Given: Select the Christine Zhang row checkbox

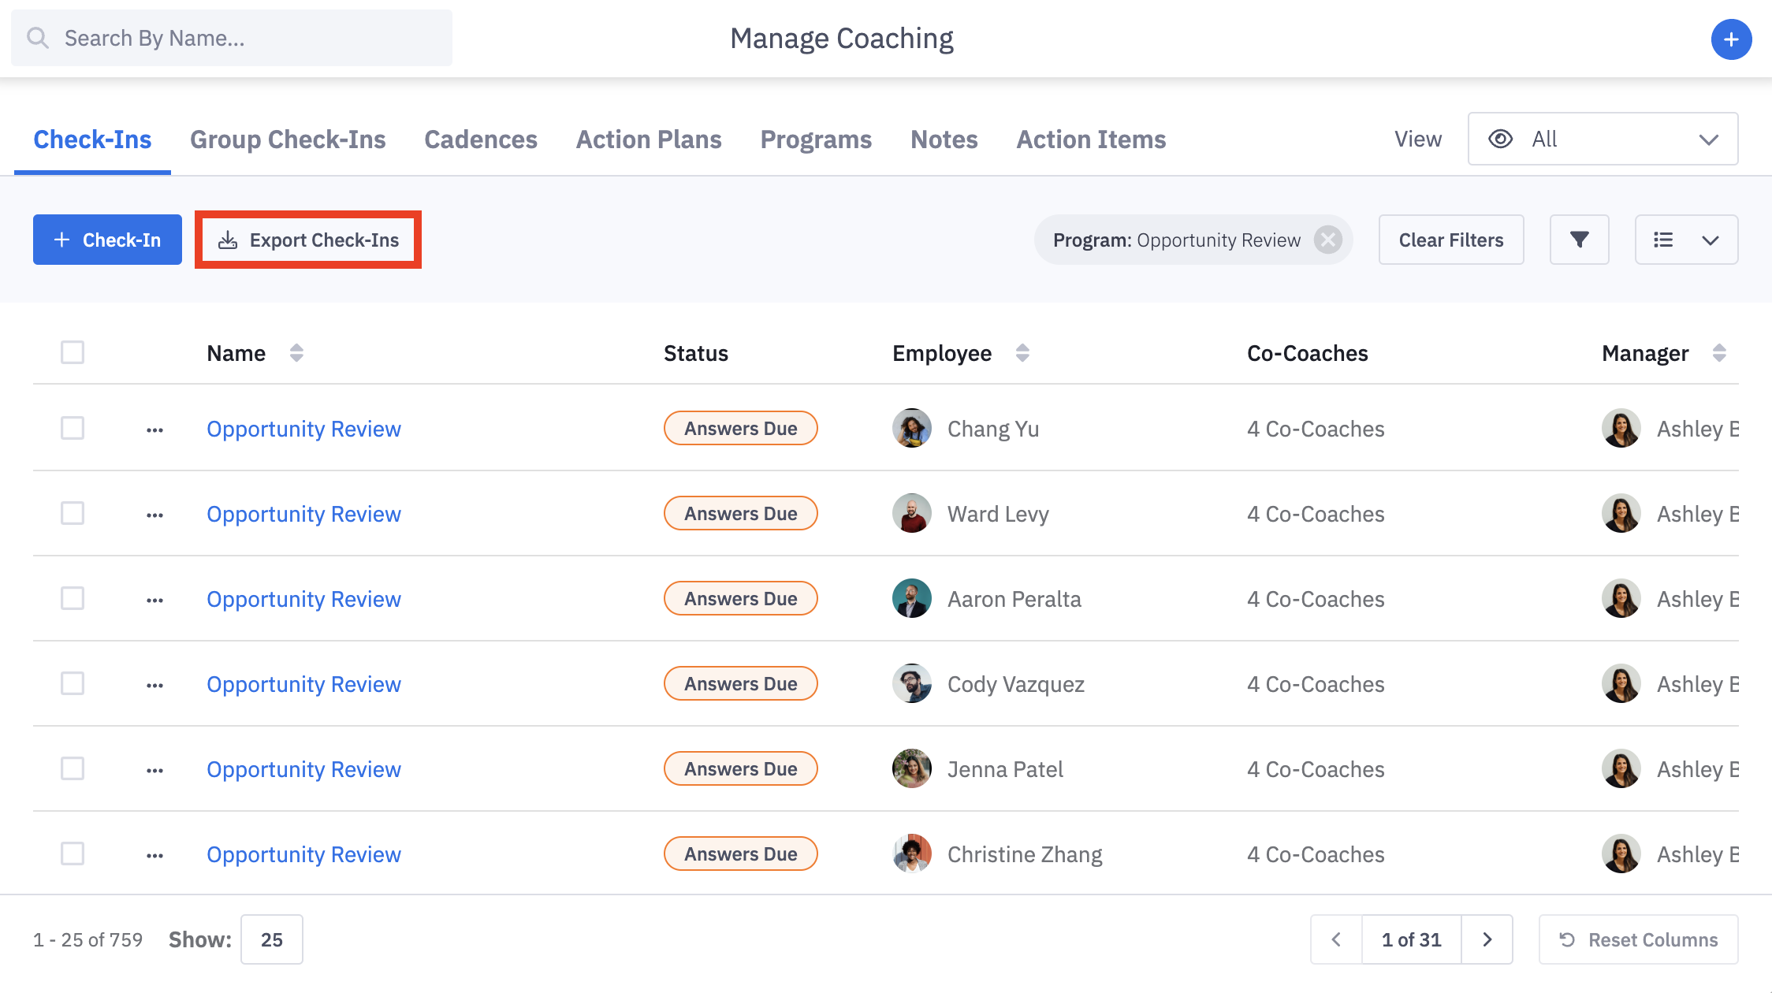Looking at the screenshot, I should pyautogui.click(x=73, y=854).
